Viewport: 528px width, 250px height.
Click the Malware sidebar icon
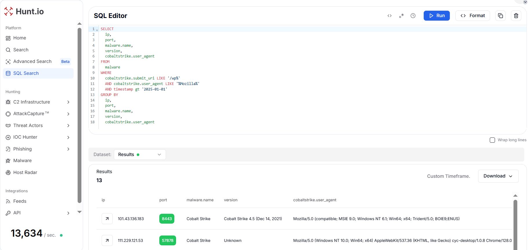coord(8,161)
